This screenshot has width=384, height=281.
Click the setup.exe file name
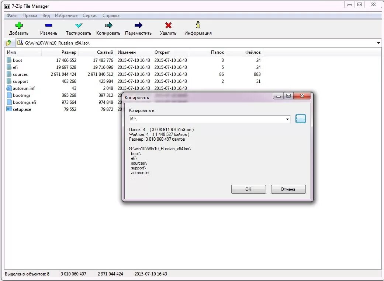tap(22, 109)
